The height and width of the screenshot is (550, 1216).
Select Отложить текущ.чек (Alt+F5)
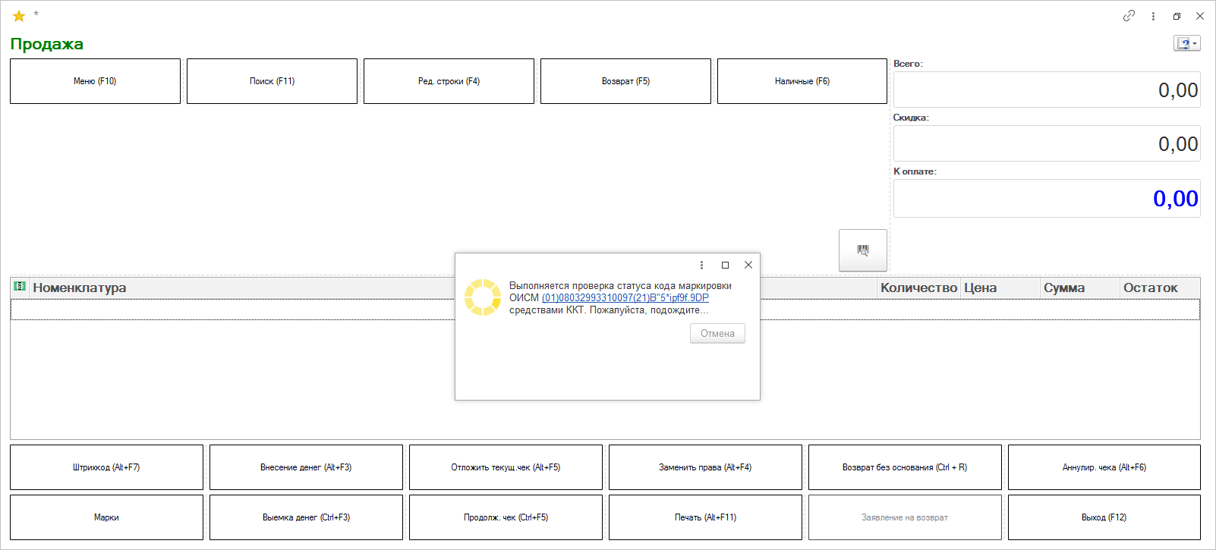[506, 467]
